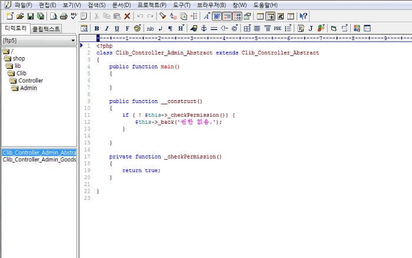Insert anchor tag icon
The height and width of the screenshot is (258, 412).
point(204,28)
